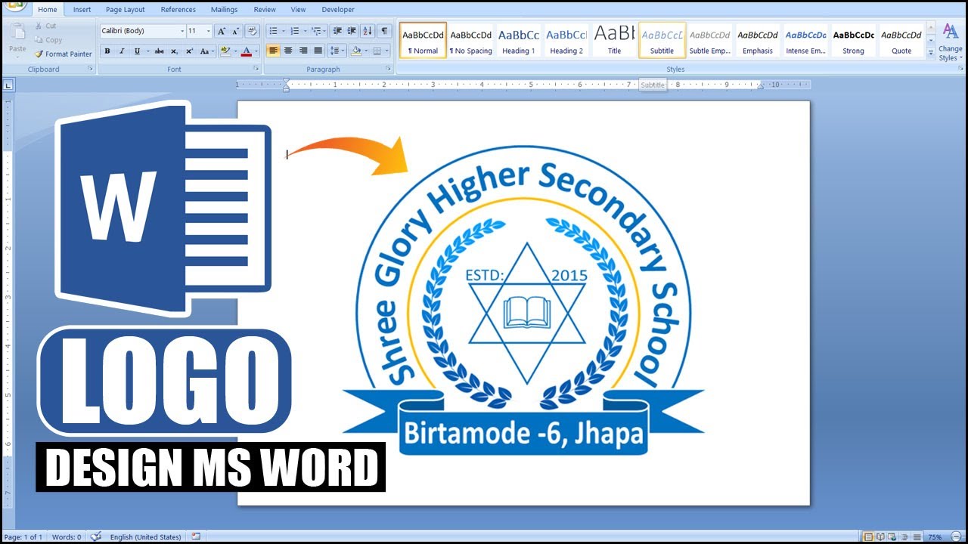The height and width of the screenshot is (544, 968).
Task: Align text to the right
Action: 303,51
